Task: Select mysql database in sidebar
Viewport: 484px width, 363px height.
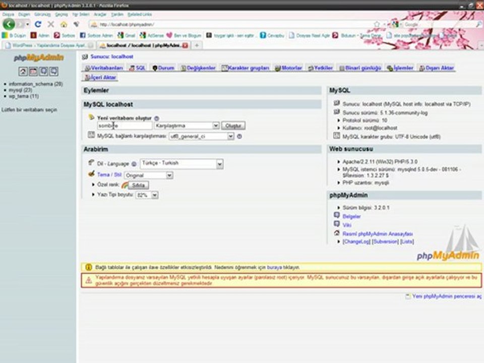Action: tap(20, 90)
